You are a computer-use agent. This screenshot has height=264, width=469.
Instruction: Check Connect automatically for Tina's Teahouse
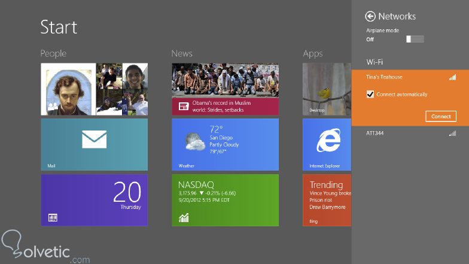point(370,95)
